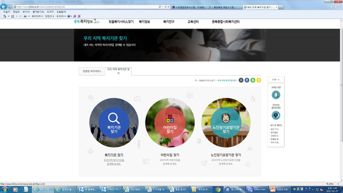Screen dimensions: 343x193
Task: Open the 충북종합사회복지센터 nav menu
Action: pyautogui.click(x=225, y=22)
